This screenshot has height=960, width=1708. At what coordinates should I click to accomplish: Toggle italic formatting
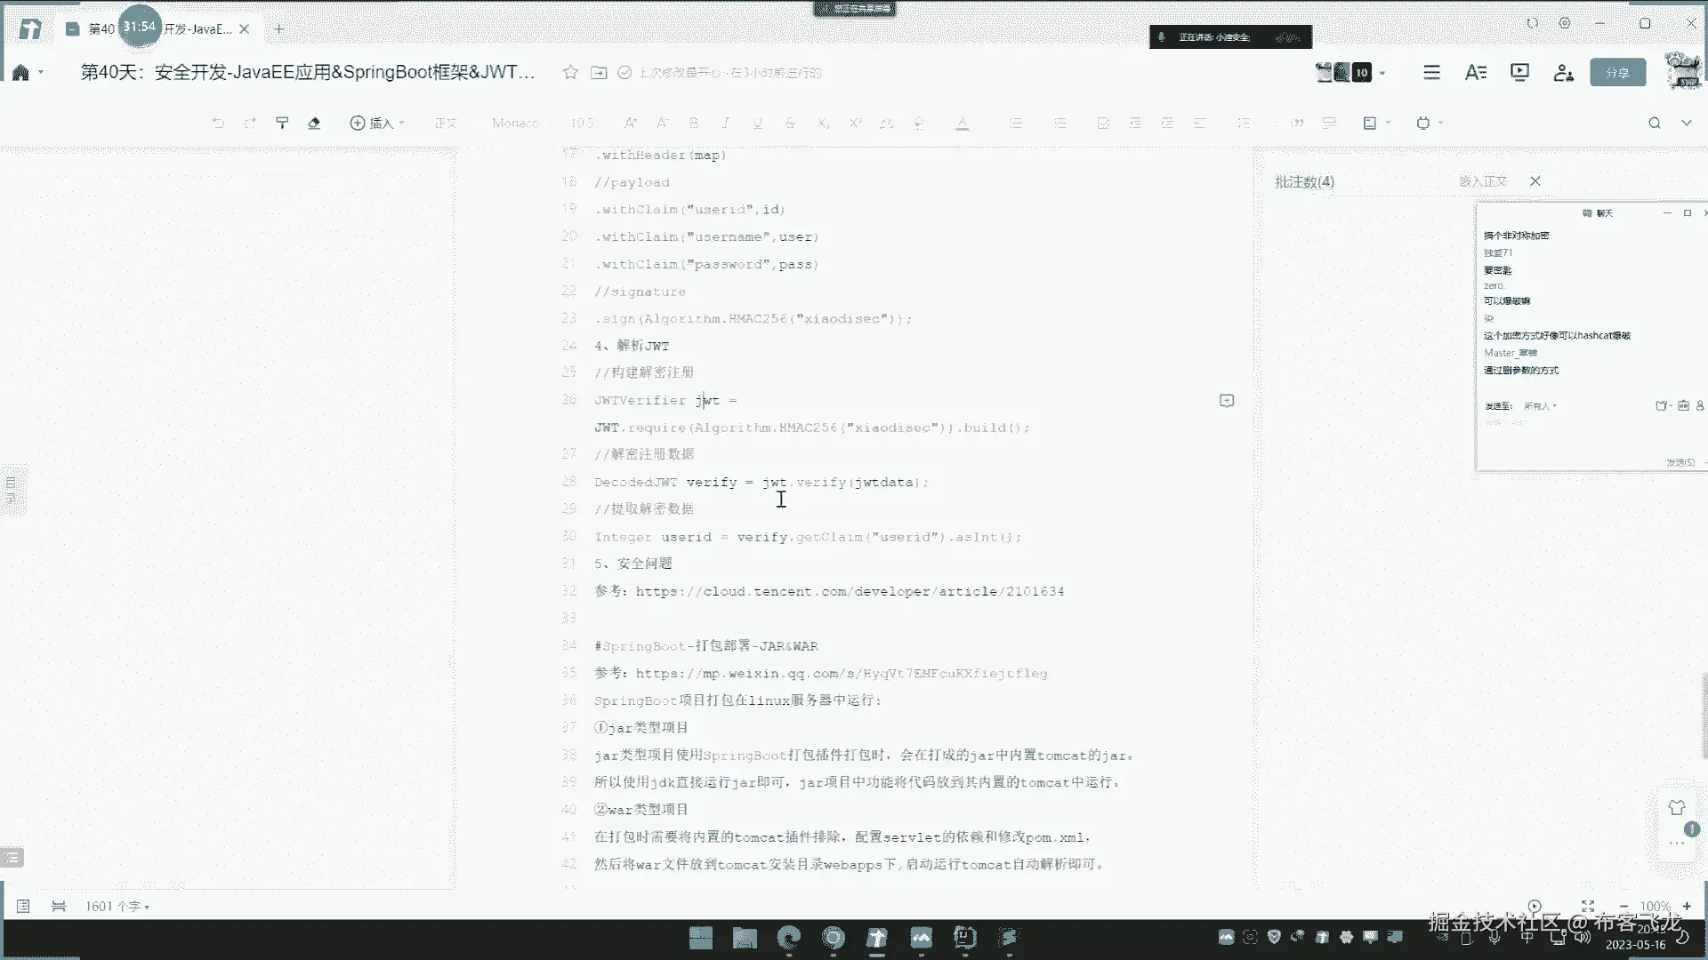point(725,123)
